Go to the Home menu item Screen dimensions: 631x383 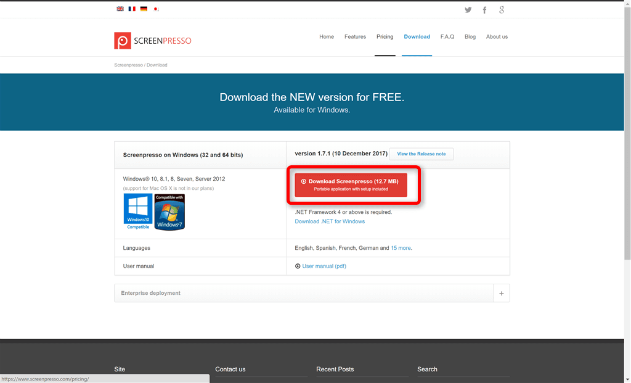pyautogui.click(x=327, y=36)
